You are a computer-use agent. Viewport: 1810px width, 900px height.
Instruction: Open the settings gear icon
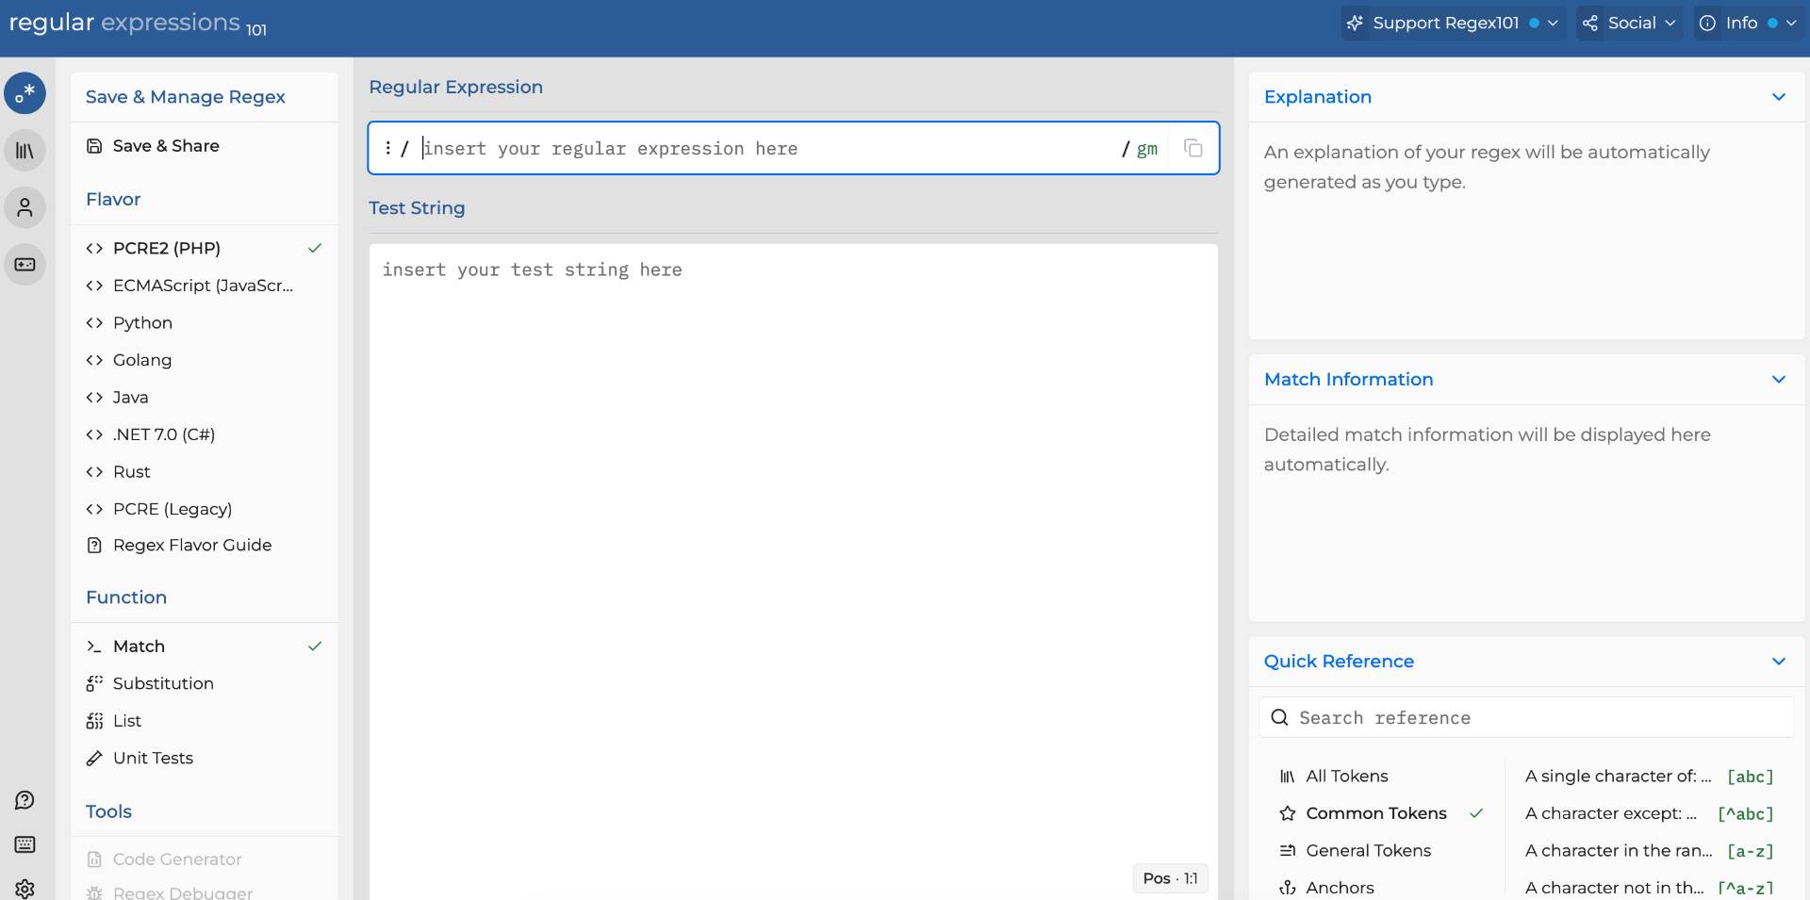(x=25, y=888)
